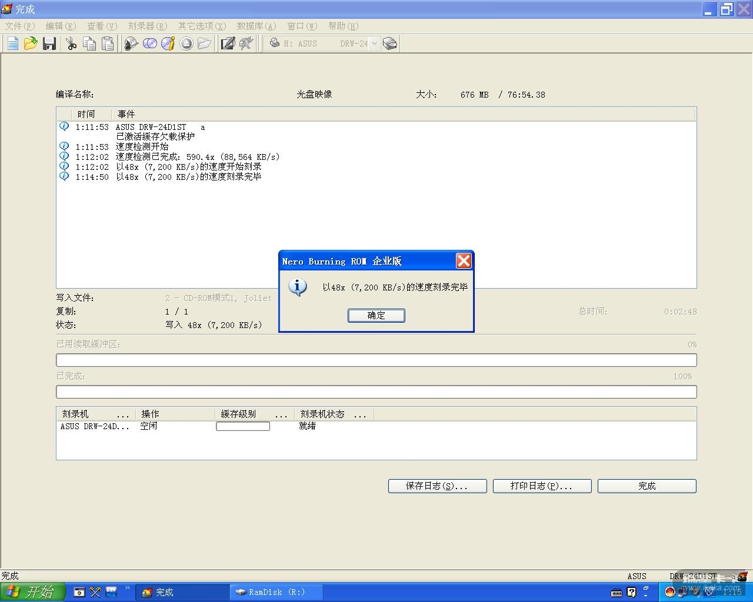Click 确定 in the Nero dialog
This screenshot has height=602, width=753.
point(376,316)
